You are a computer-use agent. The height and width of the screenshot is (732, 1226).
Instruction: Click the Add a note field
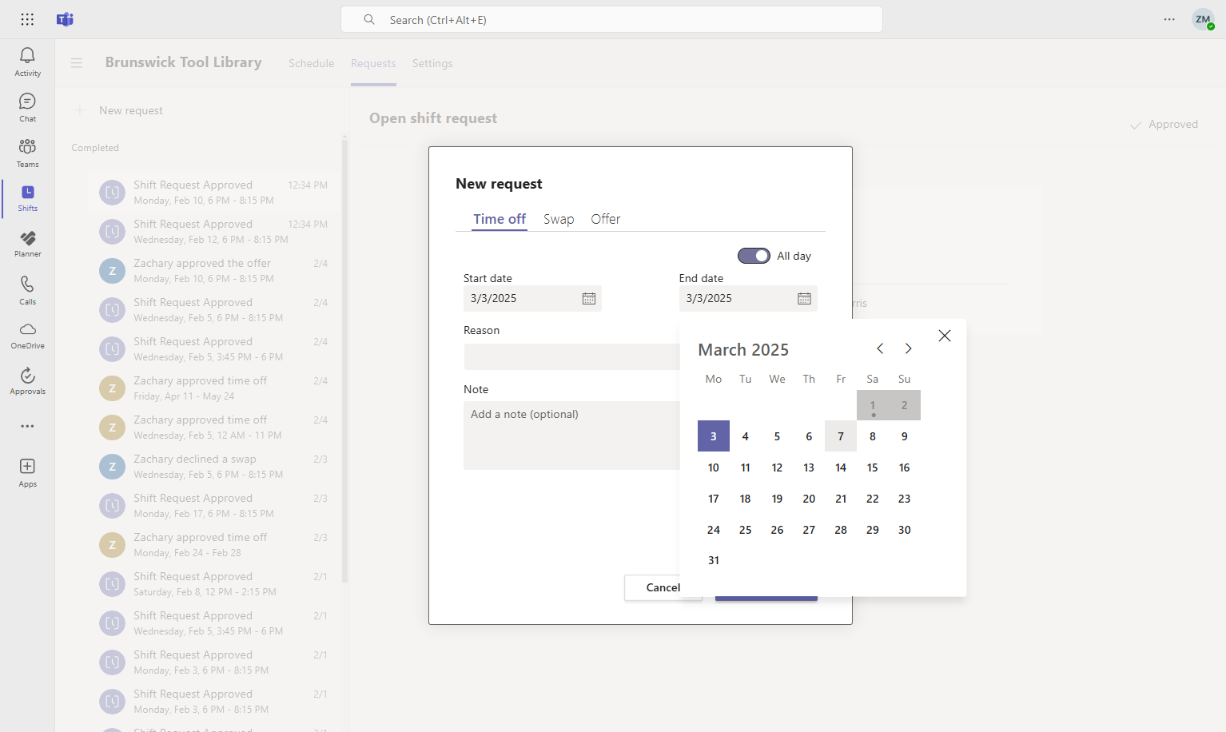coord(571,435)
